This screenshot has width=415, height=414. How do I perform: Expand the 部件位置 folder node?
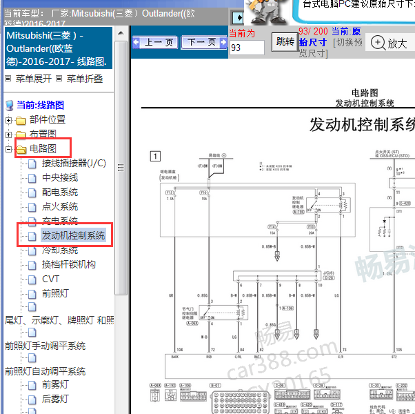8,121
